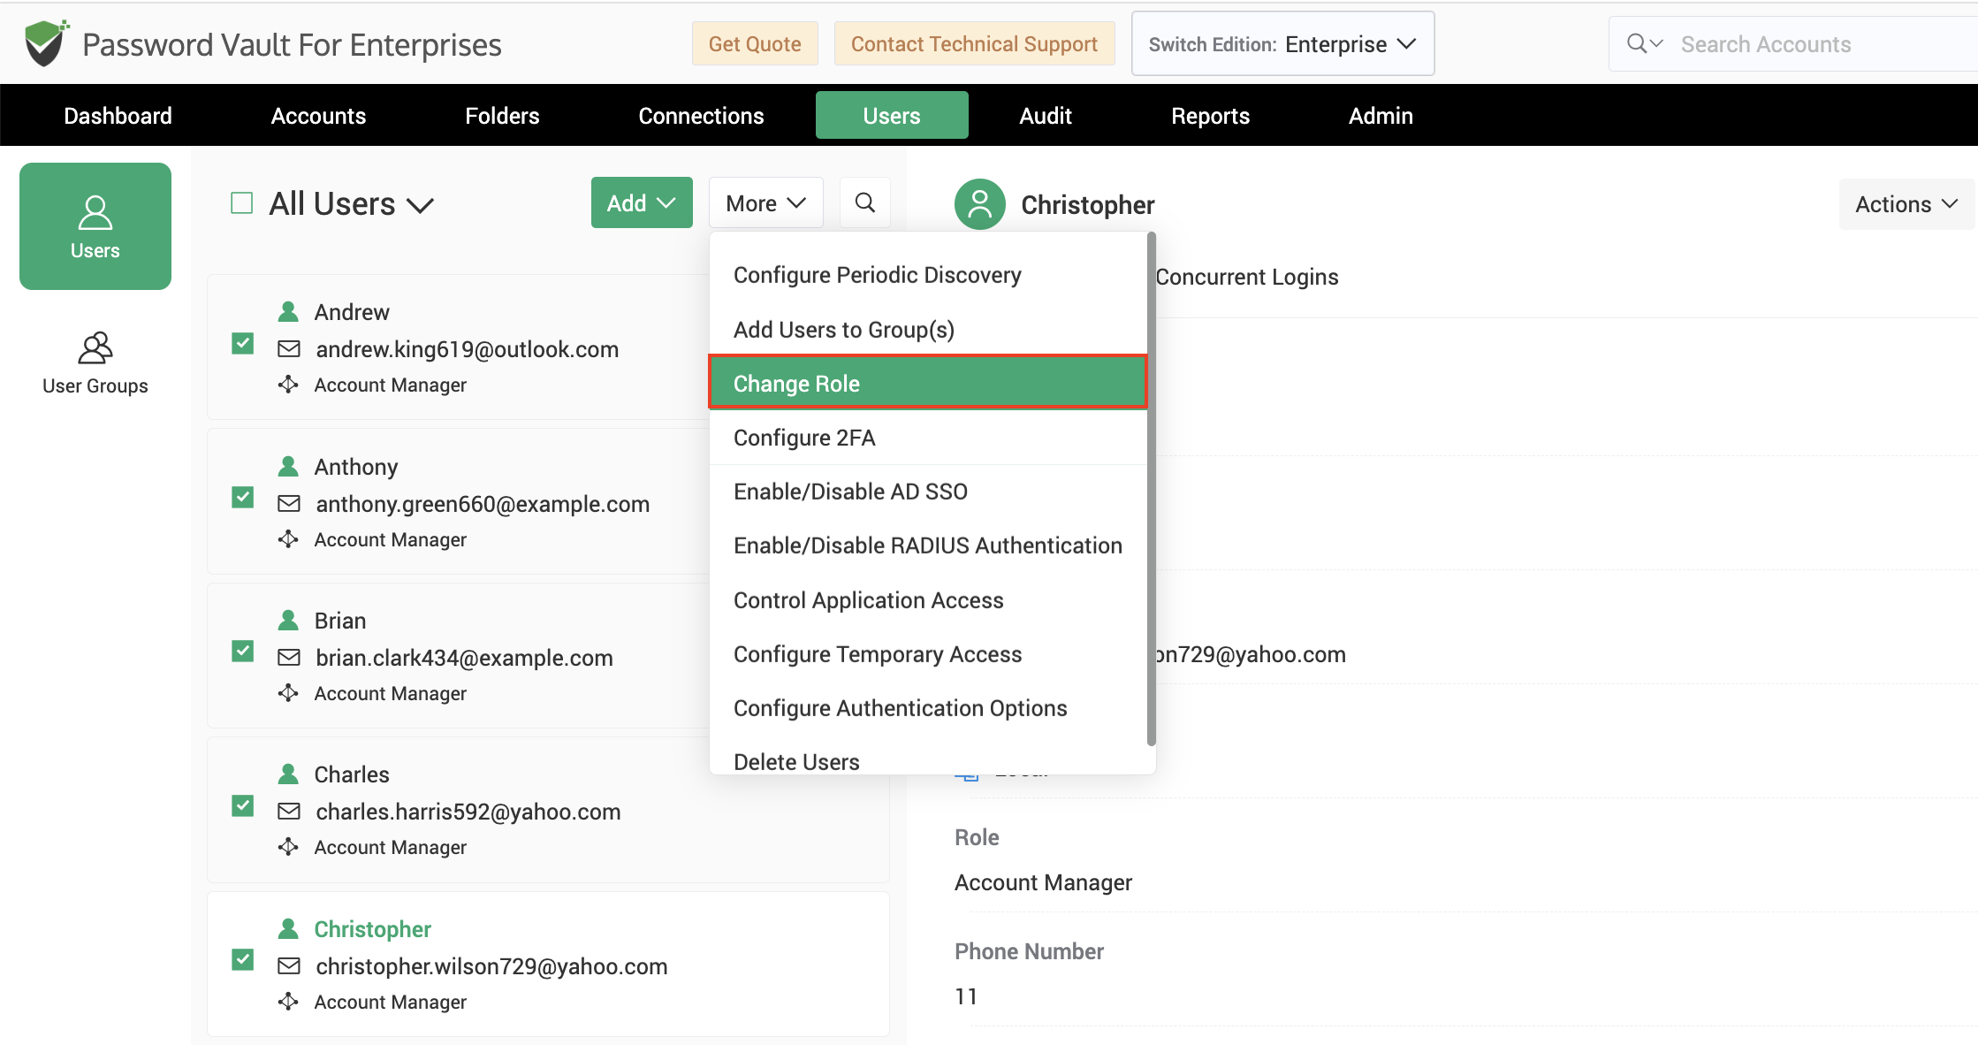Choose Configure 2FA menu entry

click(x=928, y=438)
